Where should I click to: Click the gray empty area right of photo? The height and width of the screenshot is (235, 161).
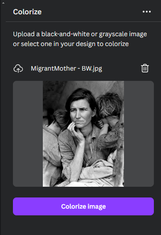point(139,134)
